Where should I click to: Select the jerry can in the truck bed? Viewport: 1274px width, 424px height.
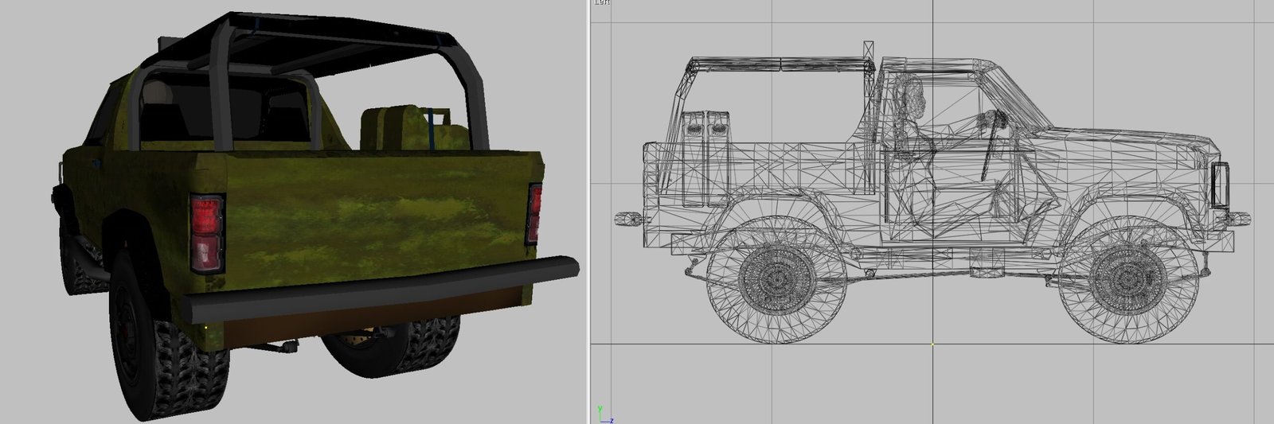pyautogui.click(x=414, y=127)
